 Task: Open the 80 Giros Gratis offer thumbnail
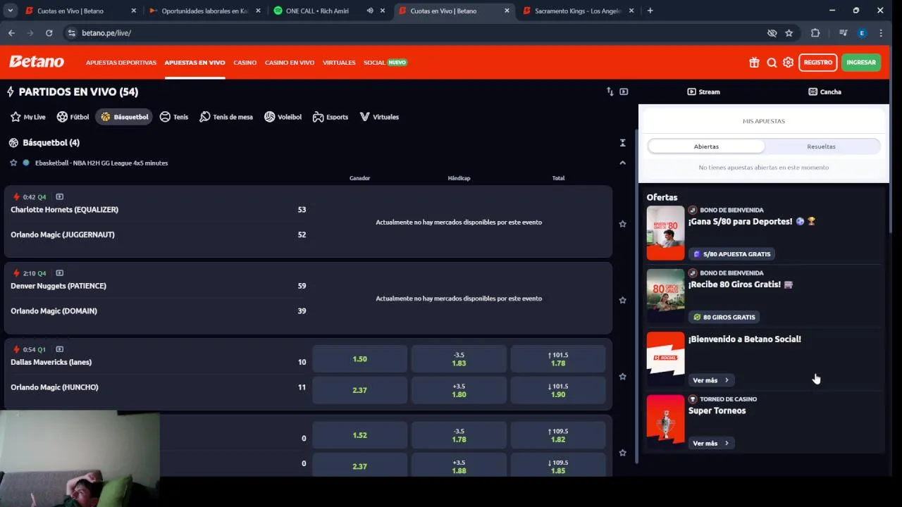click(665, 296)
